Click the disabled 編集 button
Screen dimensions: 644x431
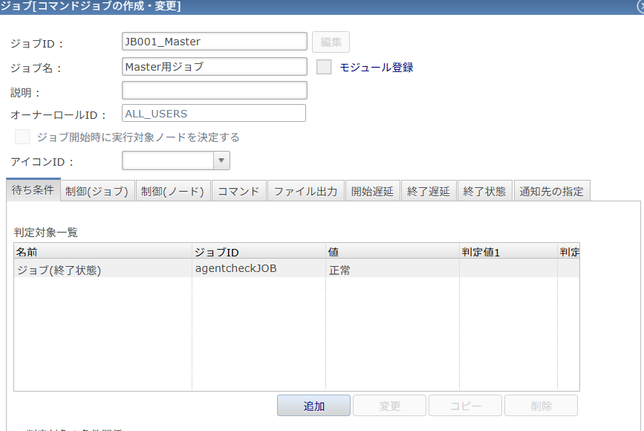point(331,42)
